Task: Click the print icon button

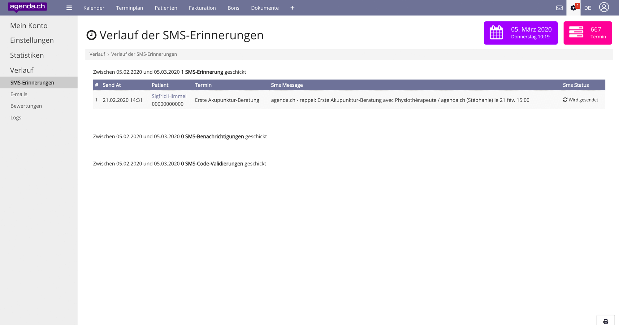Action: [x=605, y=321]
